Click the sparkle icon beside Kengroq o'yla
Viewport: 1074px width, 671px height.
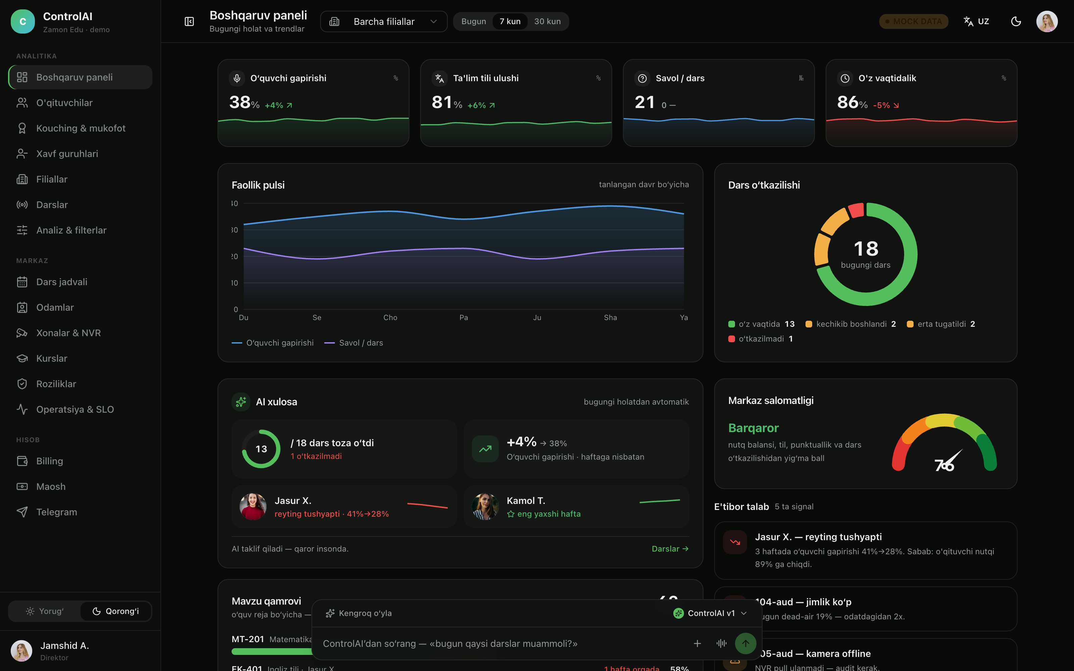pyautogui.click(x=330, y=613)
